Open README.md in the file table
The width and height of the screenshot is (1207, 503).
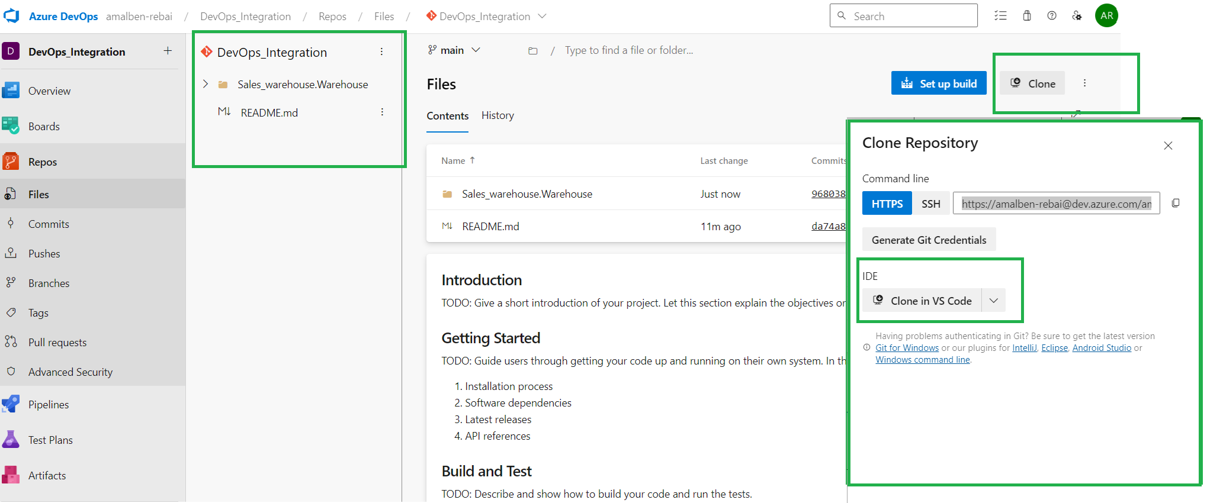click(x=490, y=227)
